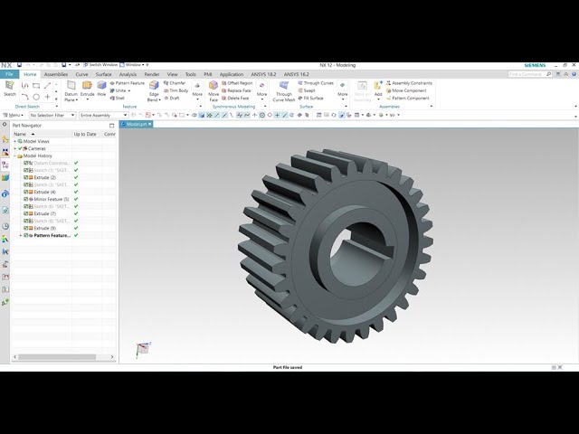Switch to the ANSYS 18.2 ribbon tab
The height and width of the screenshot is (434, 579).
point(263,74)
